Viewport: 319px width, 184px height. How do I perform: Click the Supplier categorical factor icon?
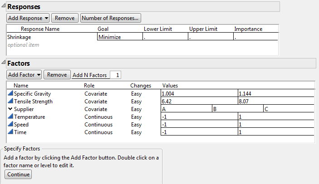pos(10,109)
